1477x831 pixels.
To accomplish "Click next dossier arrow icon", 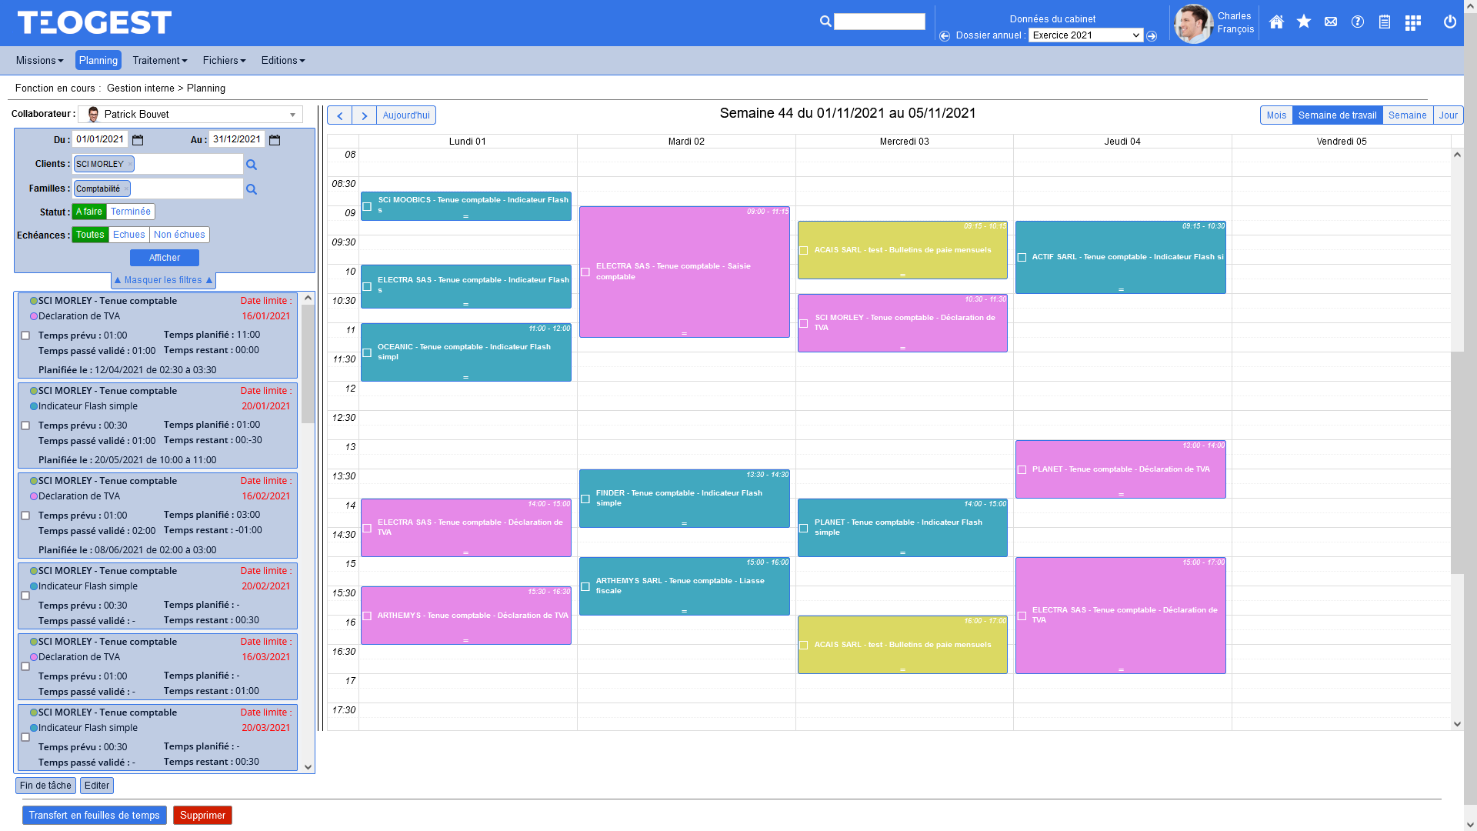I will click(1152, 36).
